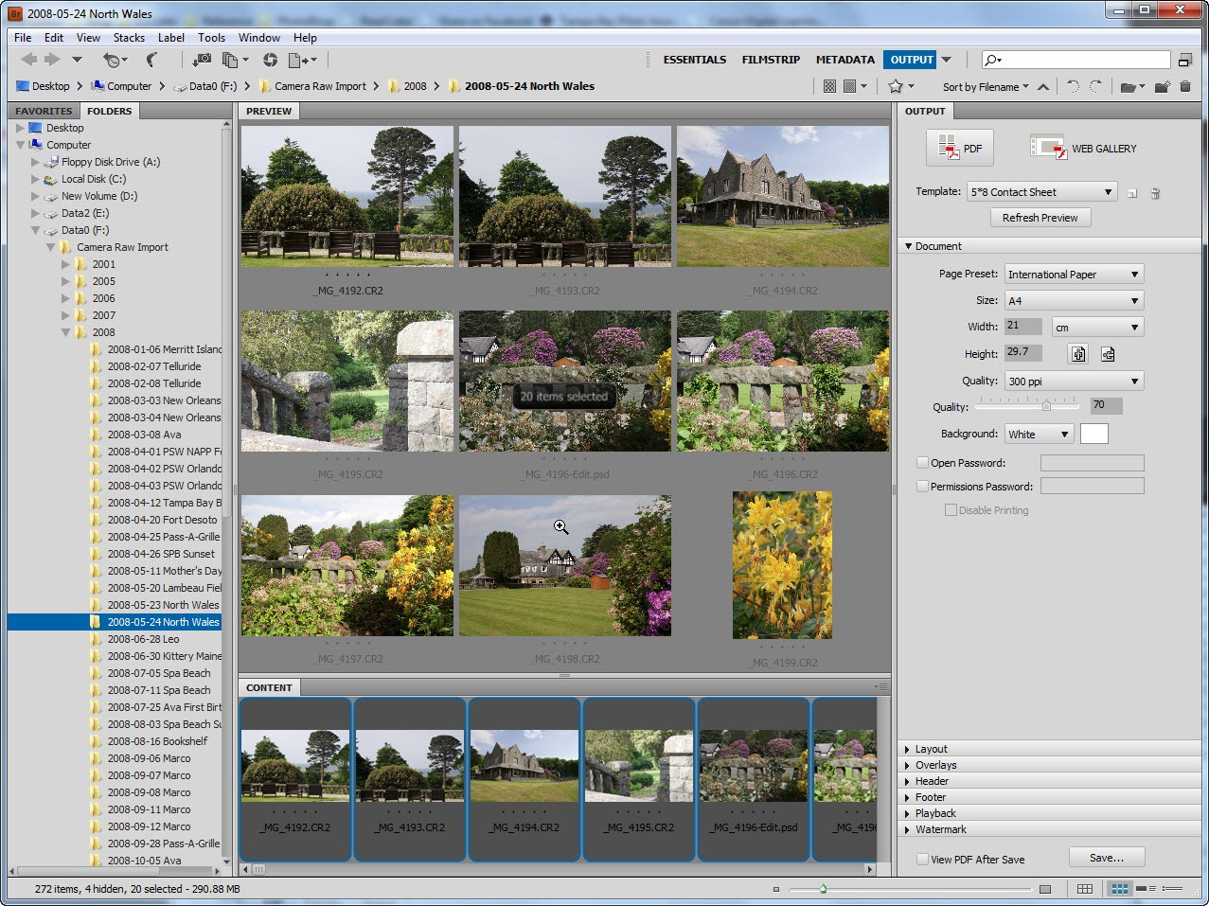This screenshot has width=1209, height=906.
Task: Create a new folder icon
Action: (x=1162, y=86)
